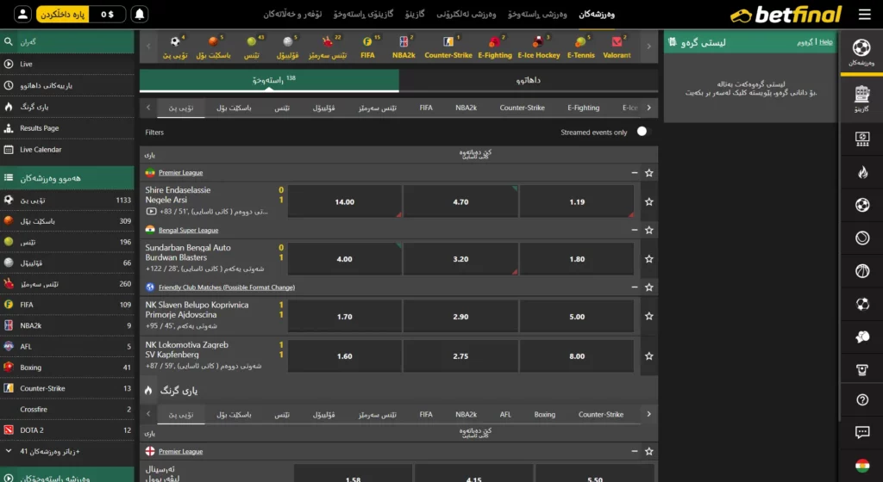Click the search field in left sidebar
883x482 pixels.
tap(67, 41)
